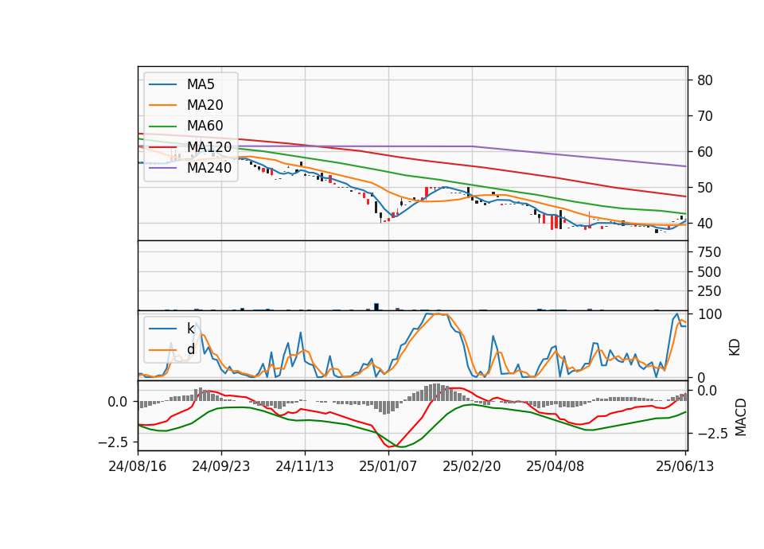Click the purple MA240 legend line swatch
Screen dimensions: 764x549
tap(162, 168)
